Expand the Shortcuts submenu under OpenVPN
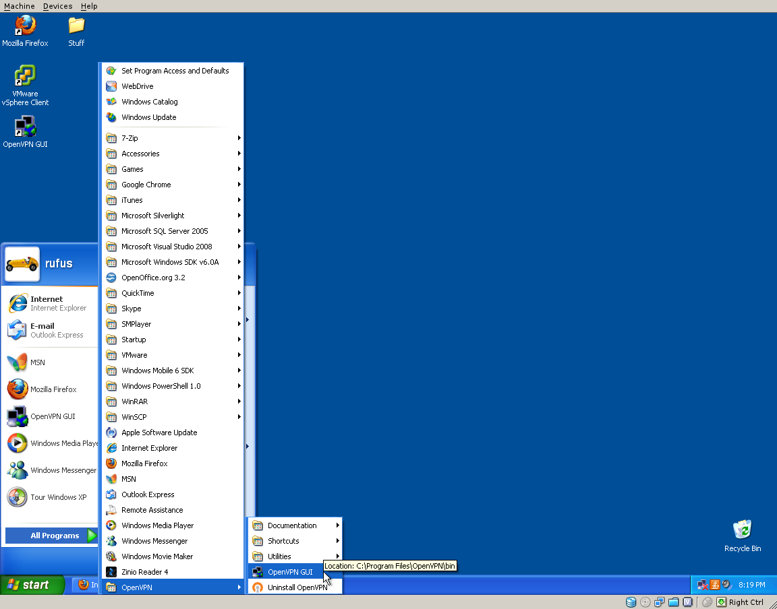Image resolution: width=777 pixels, height=609 pixels. (x=295, y=541)
